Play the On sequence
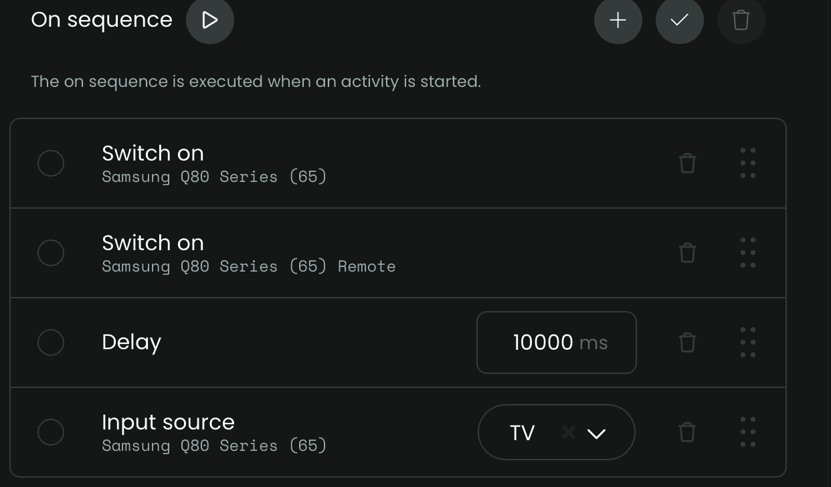 click(x=210, y=20)
